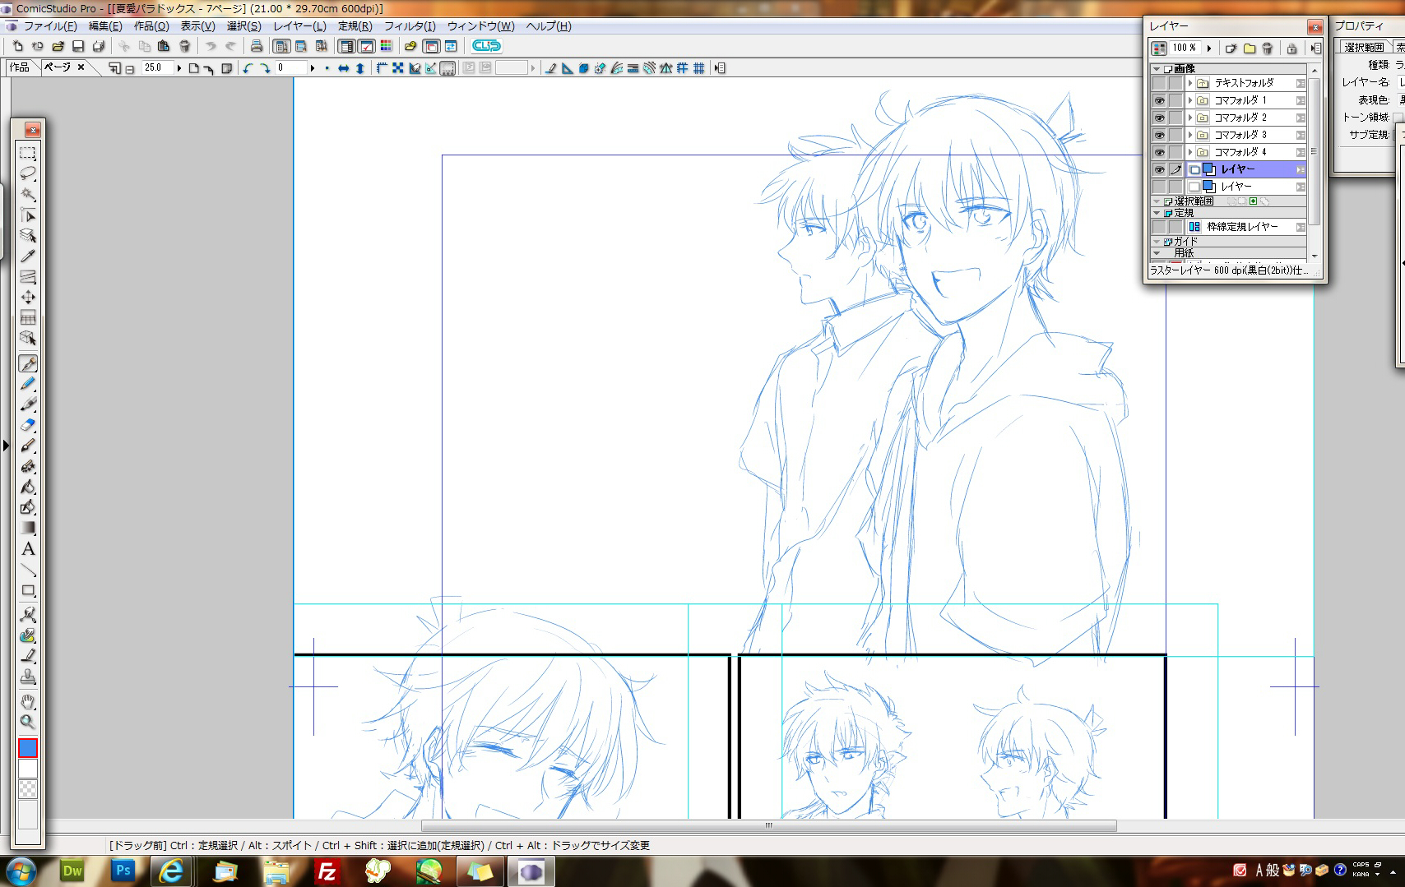Open the レイヤー(L) menu

(299, 26)
